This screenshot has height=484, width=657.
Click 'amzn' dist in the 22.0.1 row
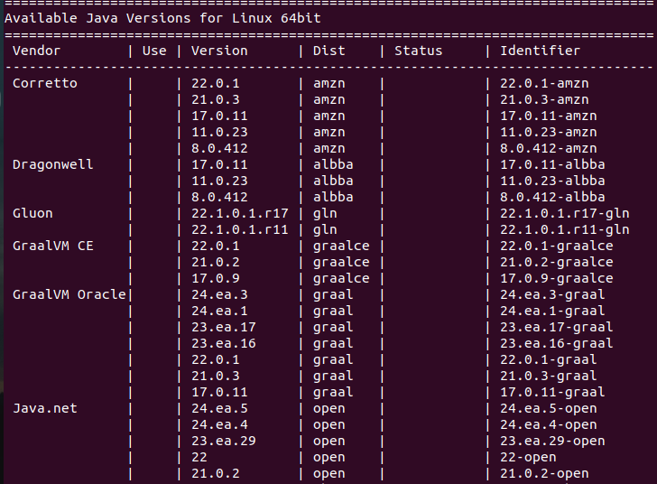328,83
